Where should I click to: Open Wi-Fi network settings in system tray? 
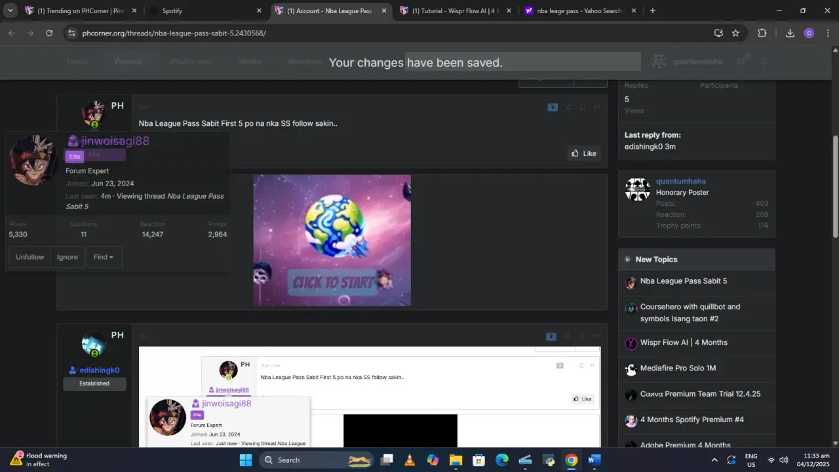tap(771, 460)
